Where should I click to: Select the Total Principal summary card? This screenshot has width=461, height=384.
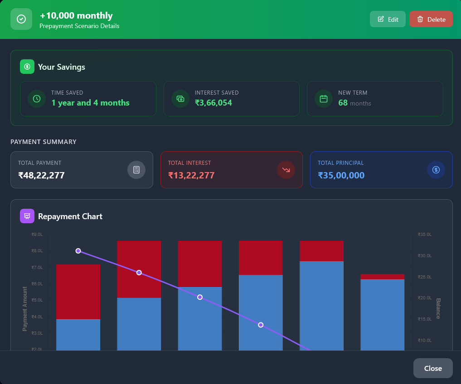[381, 170]
